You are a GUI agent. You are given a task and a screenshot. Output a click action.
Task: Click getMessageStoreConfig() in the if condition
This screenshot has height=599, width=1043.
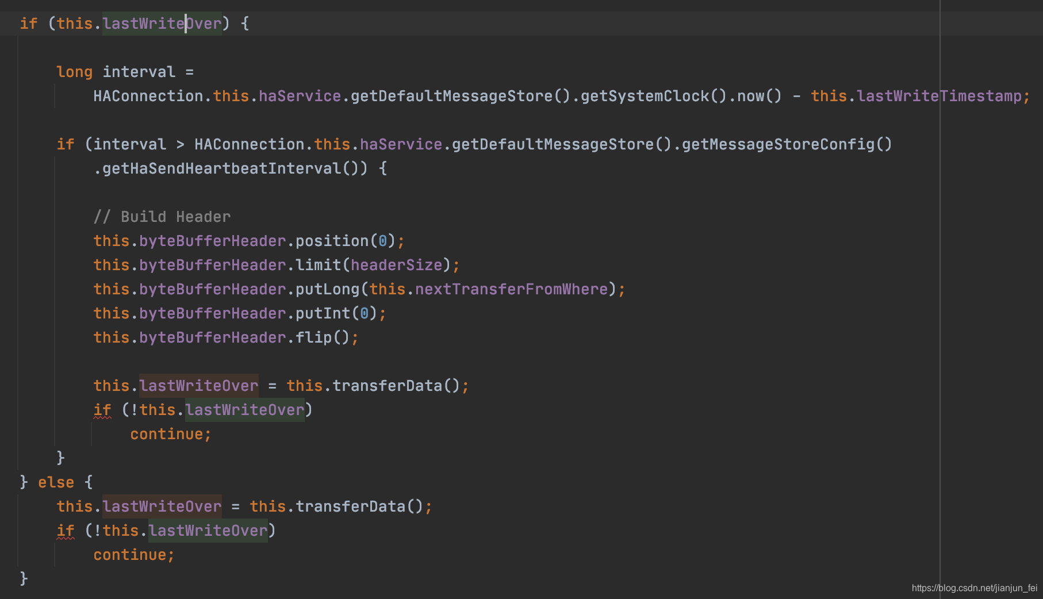pos(787,144)
